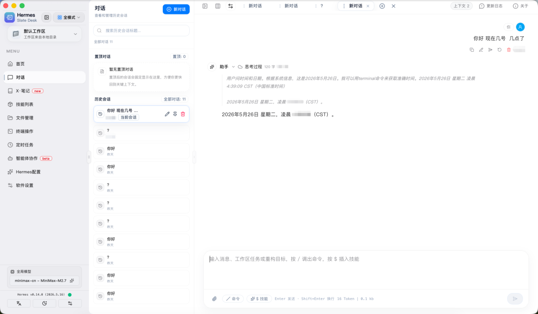
Task: Click the search history conversations field
Action: coord(141,30)
